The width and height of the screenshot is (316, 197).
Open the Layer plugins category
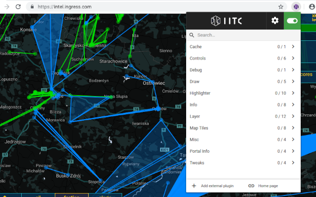pos(243,116)
